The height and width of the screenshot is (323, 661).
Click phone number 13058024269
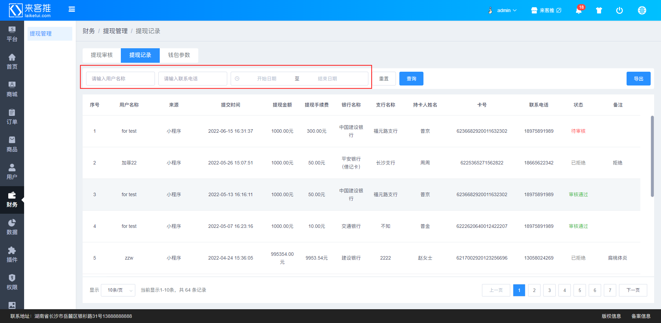(539, 258)
